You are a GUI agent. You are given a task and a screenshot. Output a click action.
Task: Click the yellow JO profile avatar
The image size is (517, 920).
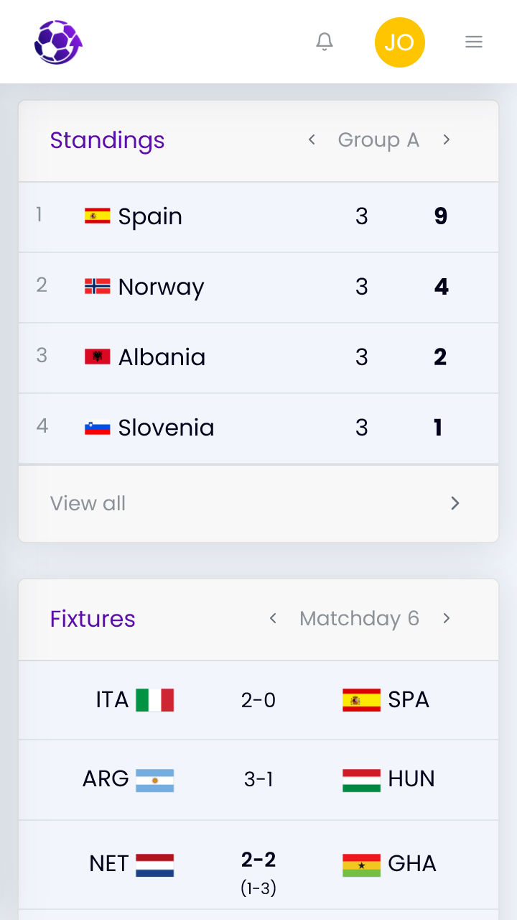[x=400, y=42]
